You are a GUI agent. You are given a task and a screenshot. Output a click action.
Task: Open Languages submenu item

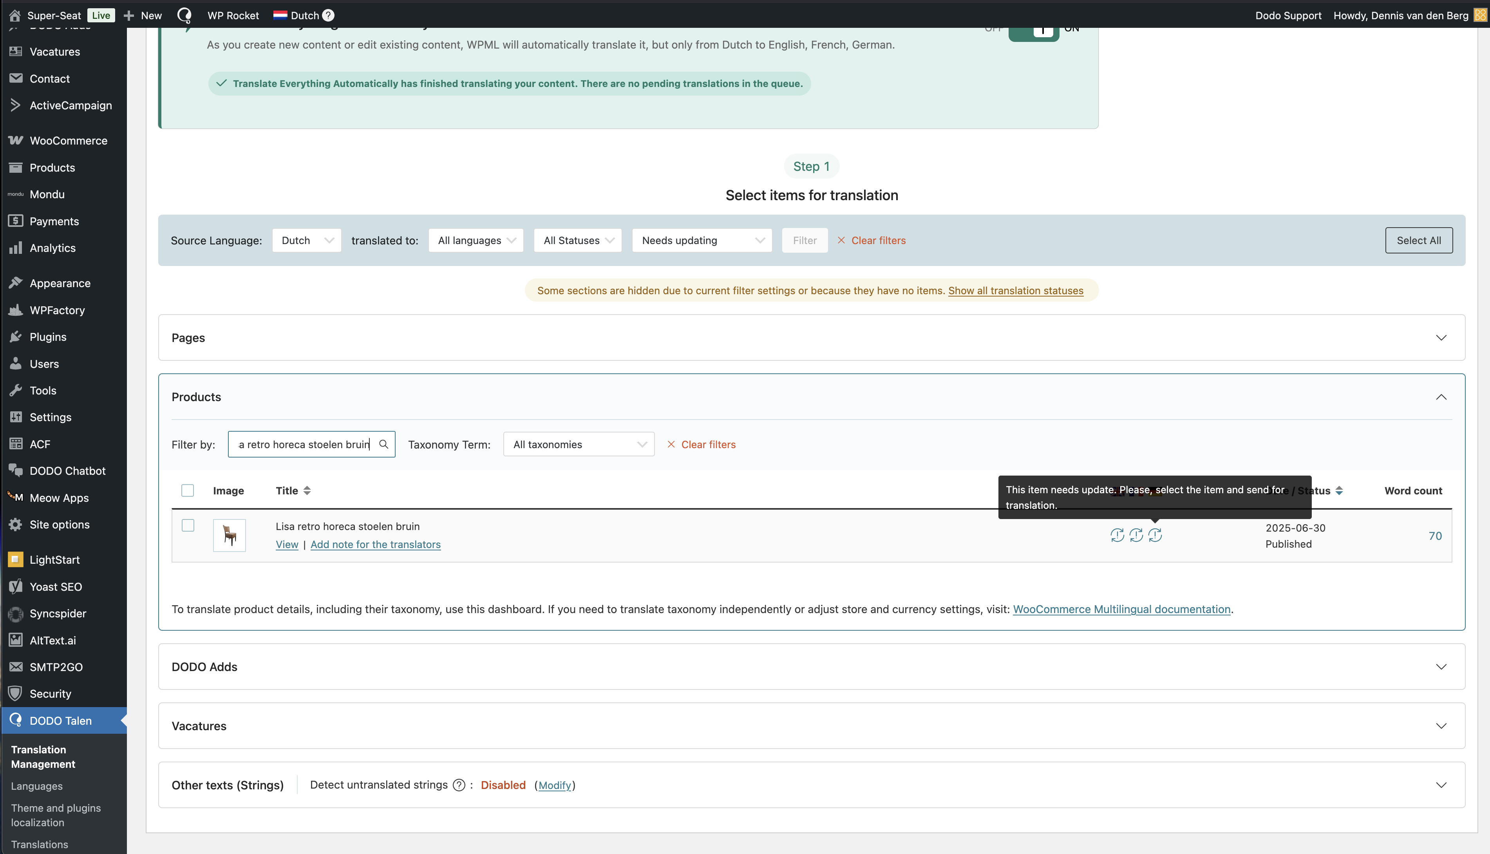coord(37,786)
